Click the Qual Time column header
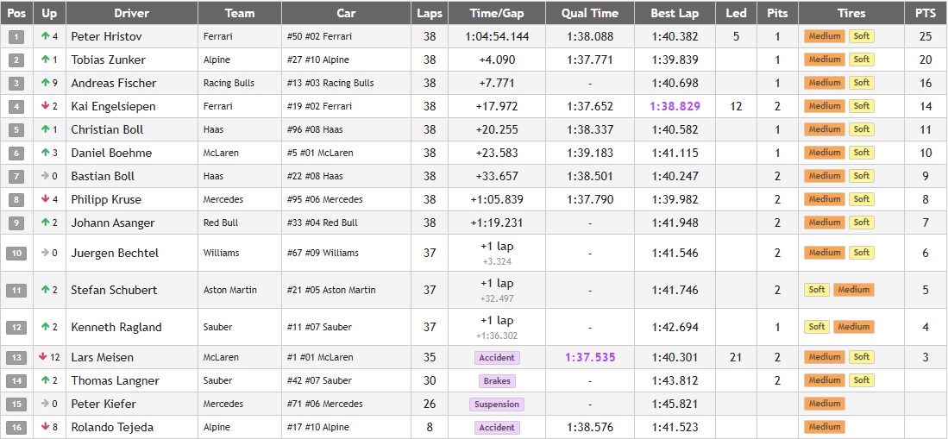This screenshot has height=439, width=948. (x=589, y=13)
